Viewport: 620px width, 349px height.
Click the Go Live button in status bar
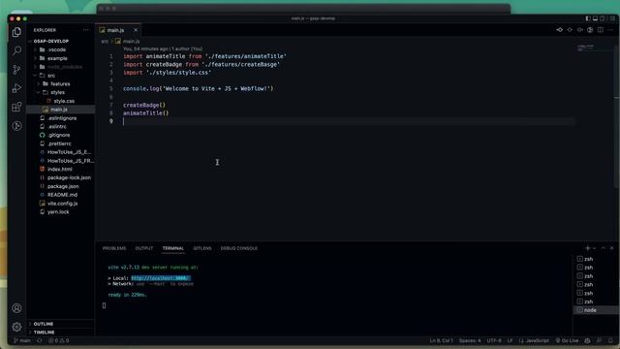pos(567,340)
